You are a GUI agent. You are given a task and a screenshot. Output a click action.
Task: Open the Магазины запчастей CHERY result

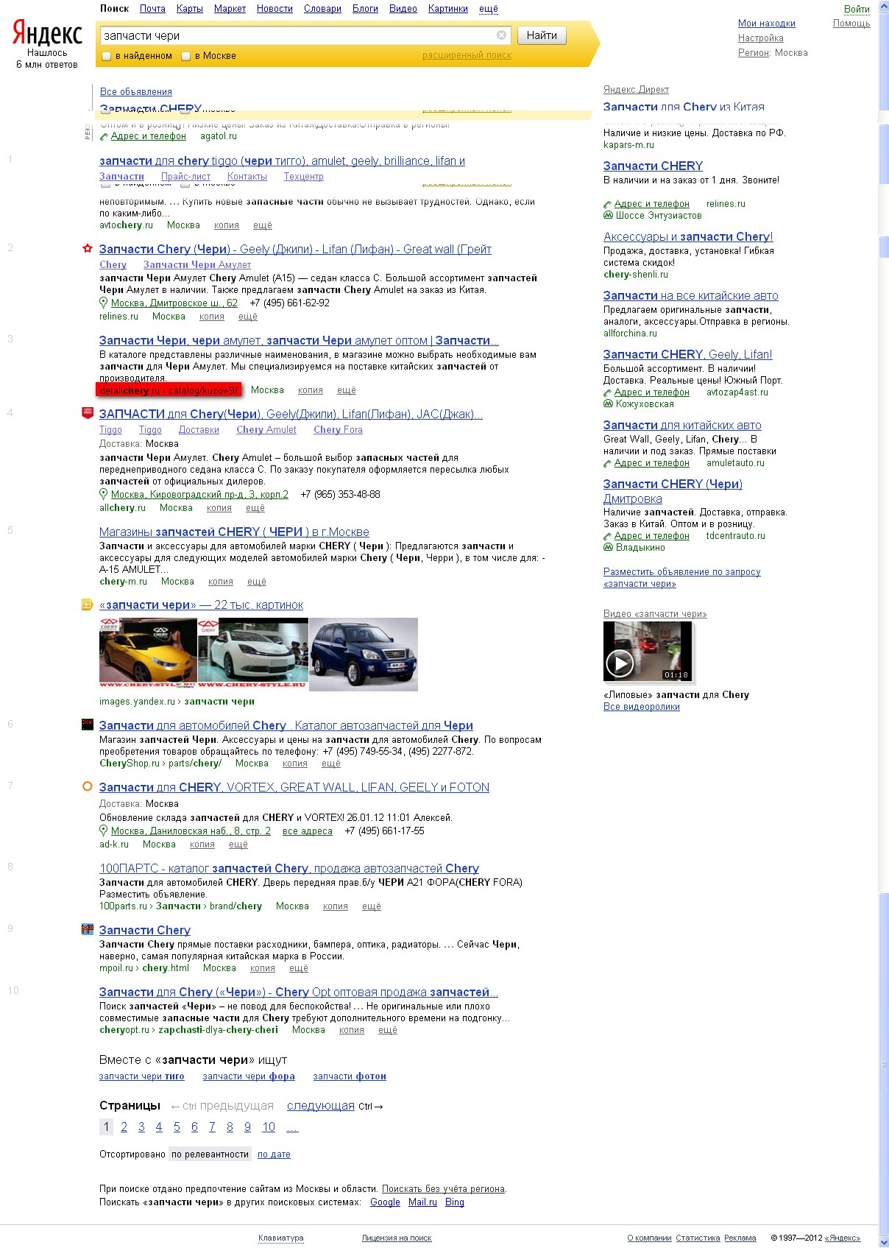click(x=234, y=532)
